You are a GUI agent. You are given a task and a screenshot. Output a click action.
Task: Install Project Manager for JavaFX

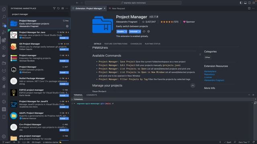click(63, 107)
